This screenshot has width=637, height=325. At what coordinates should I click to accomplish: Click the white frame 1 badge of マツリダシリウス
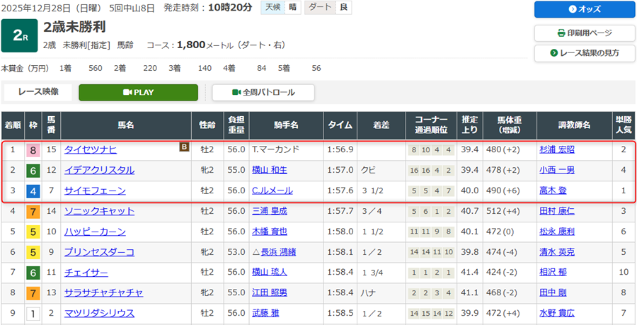click(33, 314)
